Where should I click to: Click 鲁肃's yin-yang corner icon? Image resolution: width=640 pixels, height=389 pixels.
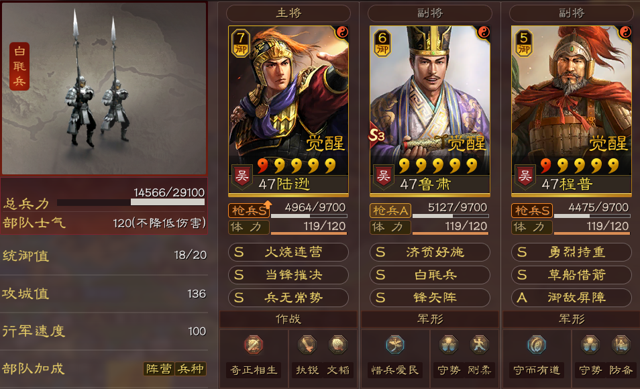(484, 32)
